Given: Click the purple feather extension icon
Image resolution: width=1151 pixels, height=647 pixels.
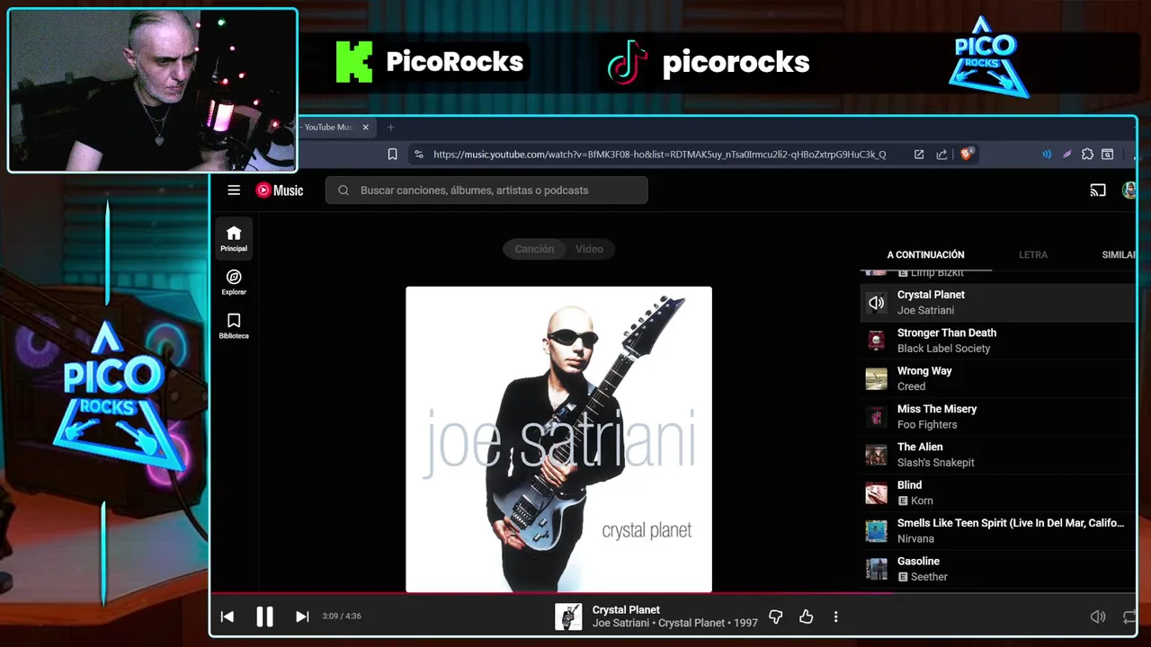Looking at the screenshot, I should (1066, 155).
